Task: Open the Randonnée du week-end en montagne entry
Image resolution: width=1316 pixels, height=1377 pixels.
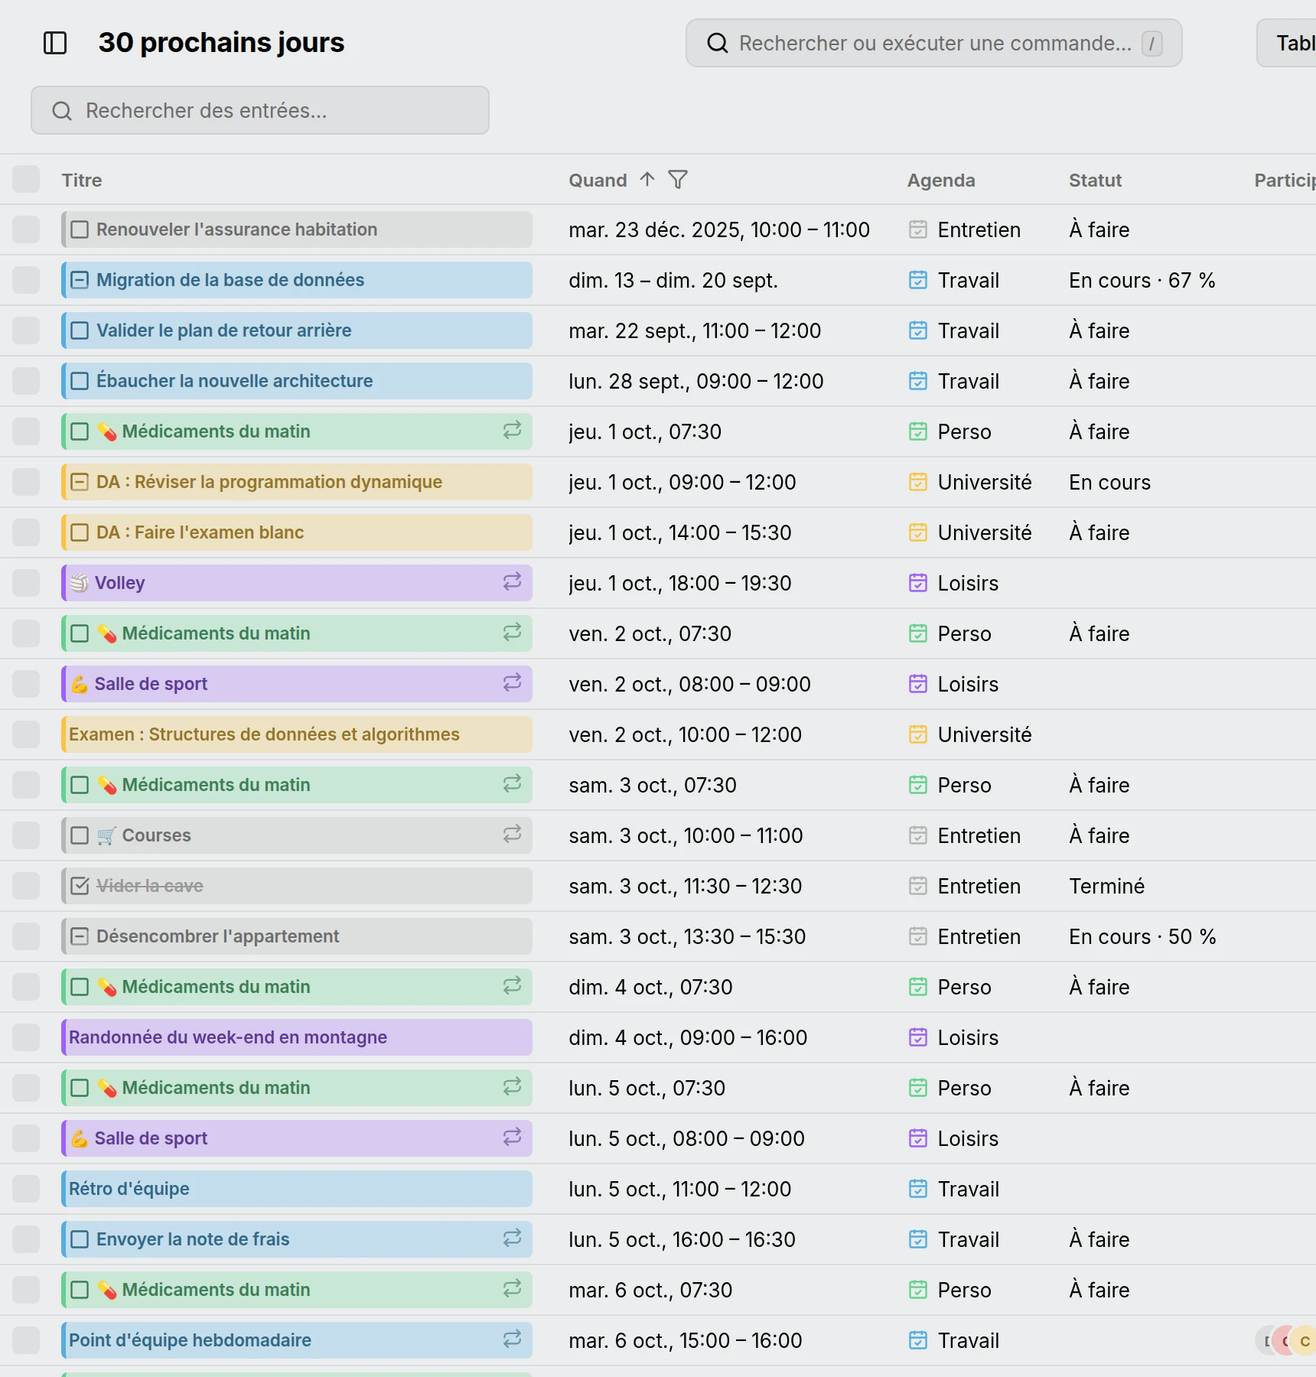Action: [297, 1037]
